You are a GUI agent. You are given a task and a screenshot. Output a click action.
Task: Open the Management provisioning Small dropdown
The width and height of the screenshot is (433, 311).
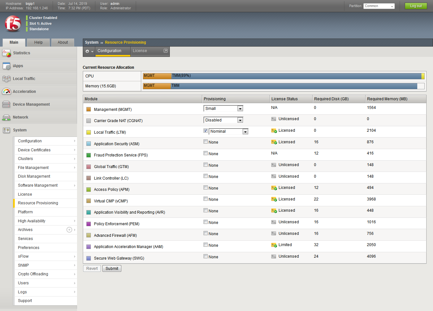(223, 109)
